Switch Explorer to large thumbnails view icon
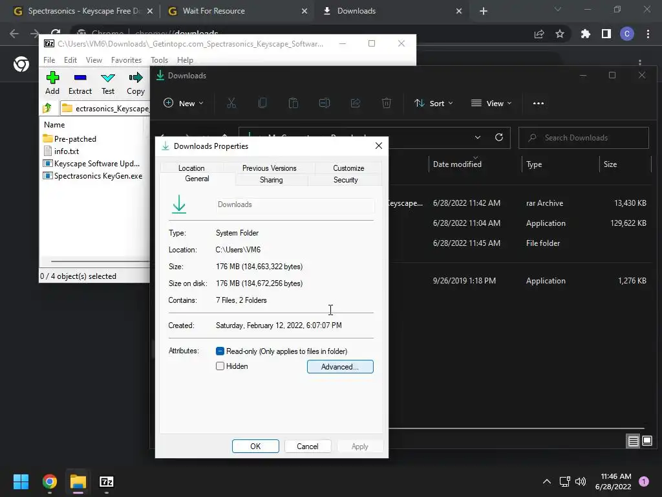Viewport: 662px width, 497px height. (647, 441)
